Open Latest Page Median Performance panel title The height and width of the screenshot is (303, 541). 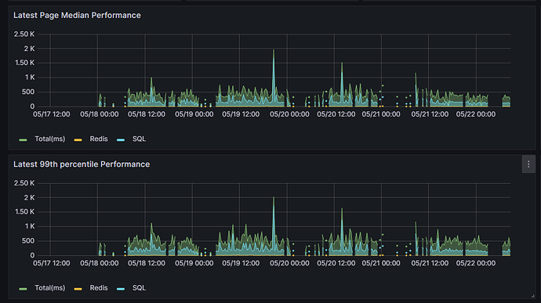click(77, 15)
